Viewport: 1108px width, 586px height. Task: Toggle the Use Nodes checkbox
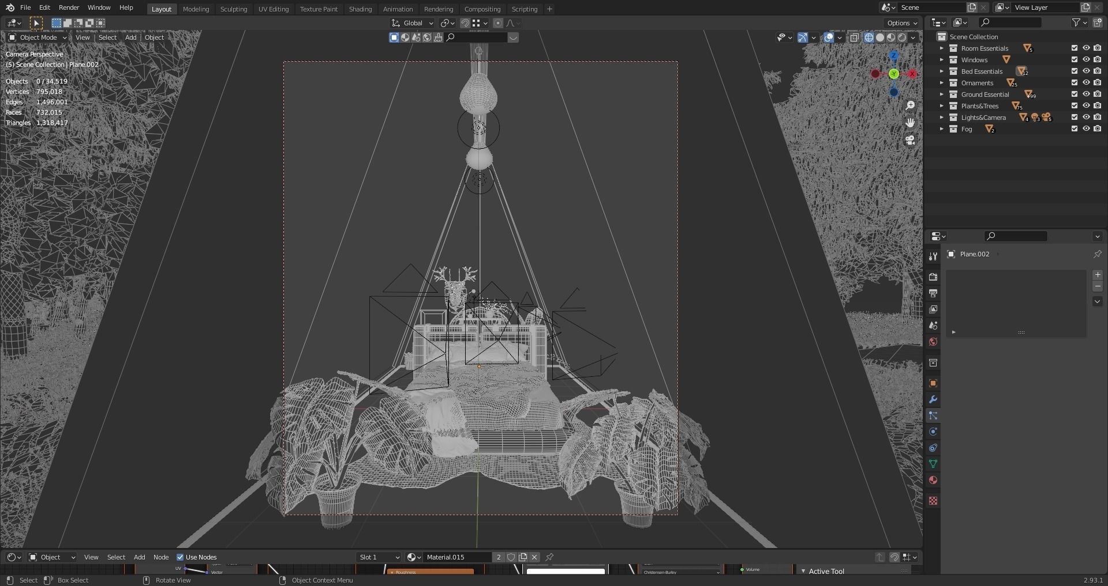(180, 557)
